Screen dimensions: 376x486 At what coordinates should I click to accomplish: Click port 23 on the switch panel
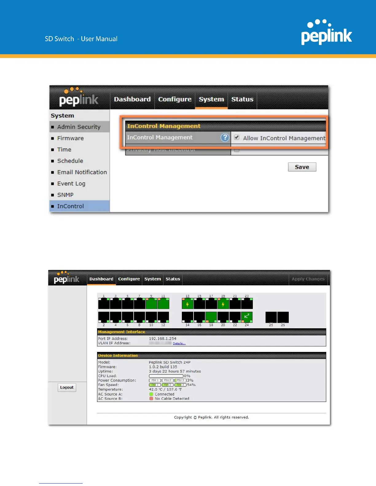click(x=247, y=303)
